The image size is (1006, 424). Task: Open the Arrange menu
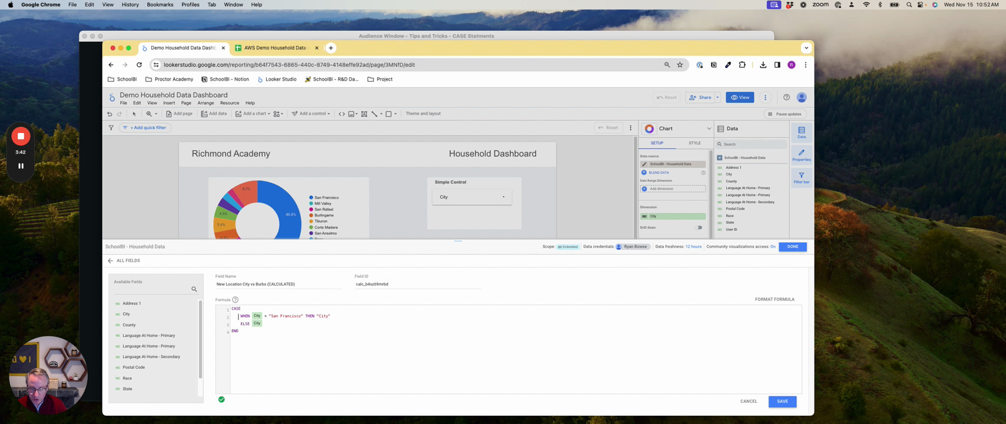206,103
